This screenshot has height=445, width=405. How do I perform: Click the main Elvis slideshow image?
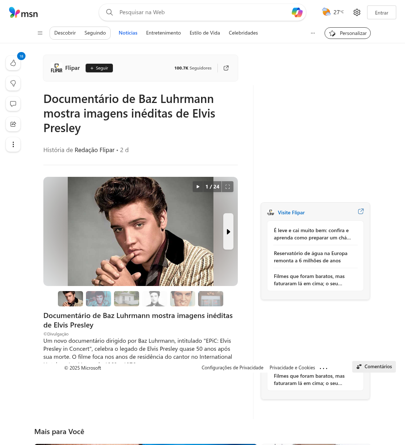point(141,231)
